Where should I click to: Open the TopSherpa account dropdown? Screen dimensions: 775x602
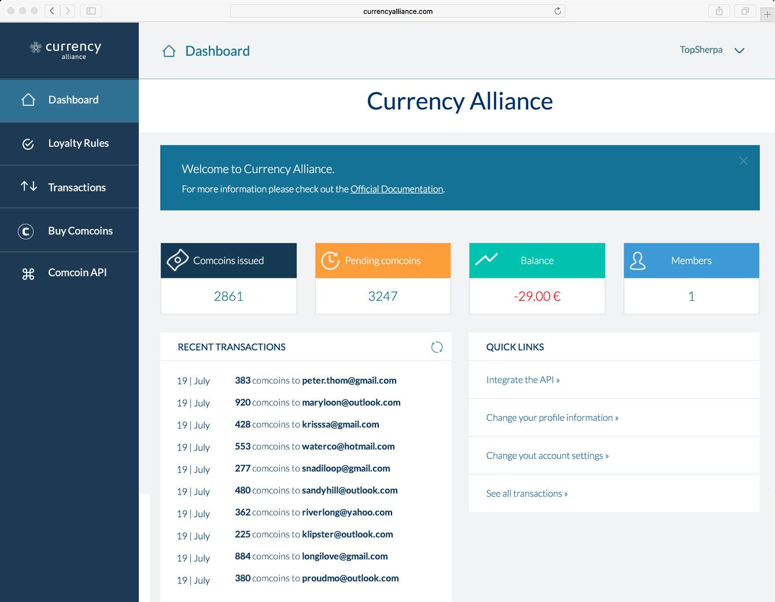713,50
